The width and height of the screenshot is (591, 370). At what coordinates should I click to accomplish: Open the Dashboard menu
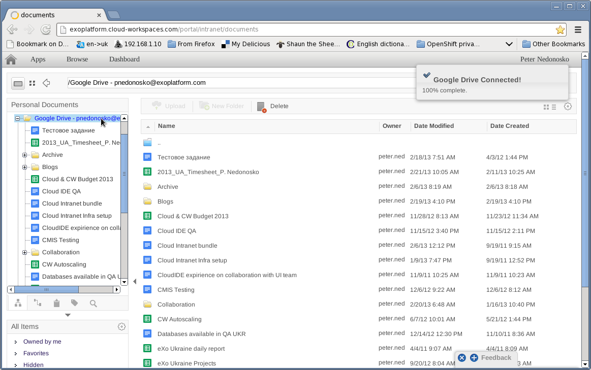(x=125, y=59)
